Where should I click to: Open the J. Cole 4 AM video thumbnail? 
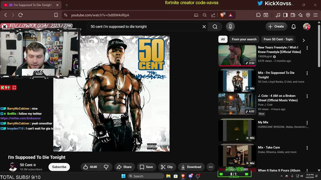[237, 104]
